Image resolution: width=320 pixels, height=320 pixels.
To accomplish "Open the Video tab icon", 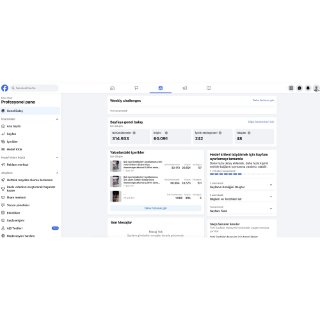I will click(209, 88).
